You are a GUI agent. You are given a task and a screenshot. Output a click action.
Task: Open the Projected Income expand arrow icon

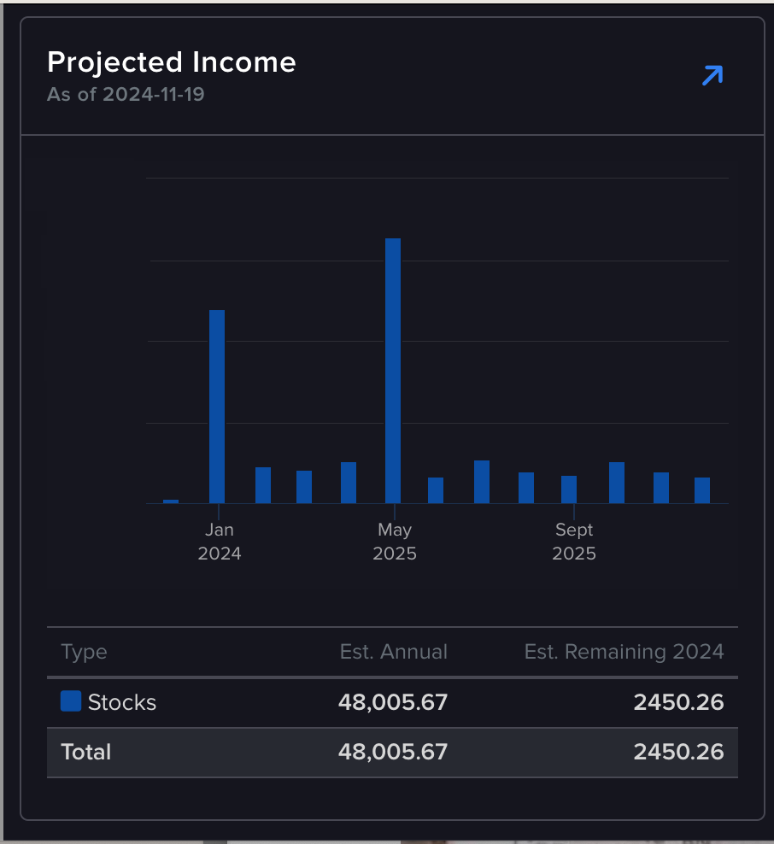pyautogui.click(x=712, y=76)
